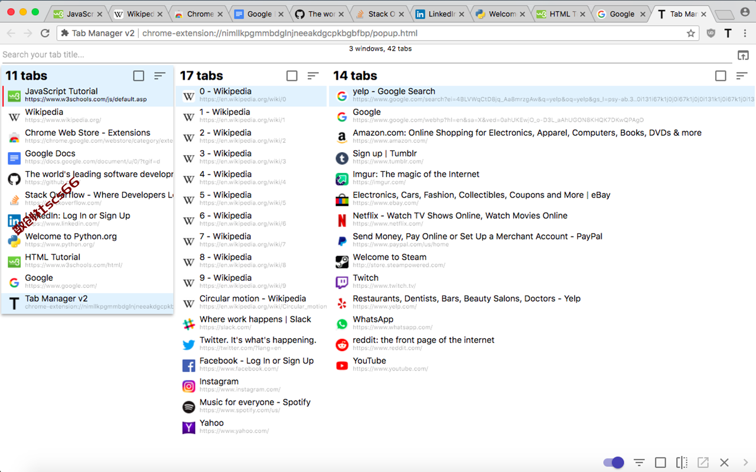The width and height of the screenshot is (756, 472).
Task: Click the YouTube icon in the list
Action: (x=341, y=365)
